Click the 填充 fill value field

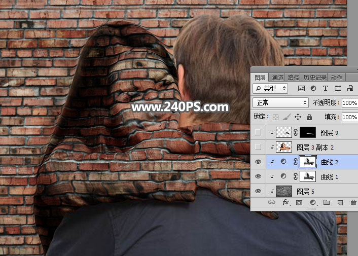350,117
